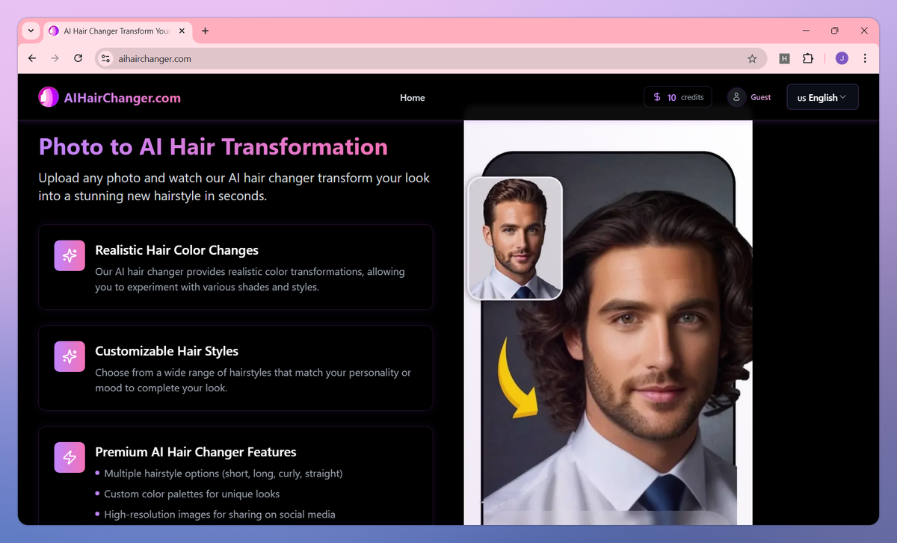Screen dimensions: 897x543
Task: Click 'Choose from a wide range of hairstyles' text
Action: click(x=253, y=380)
